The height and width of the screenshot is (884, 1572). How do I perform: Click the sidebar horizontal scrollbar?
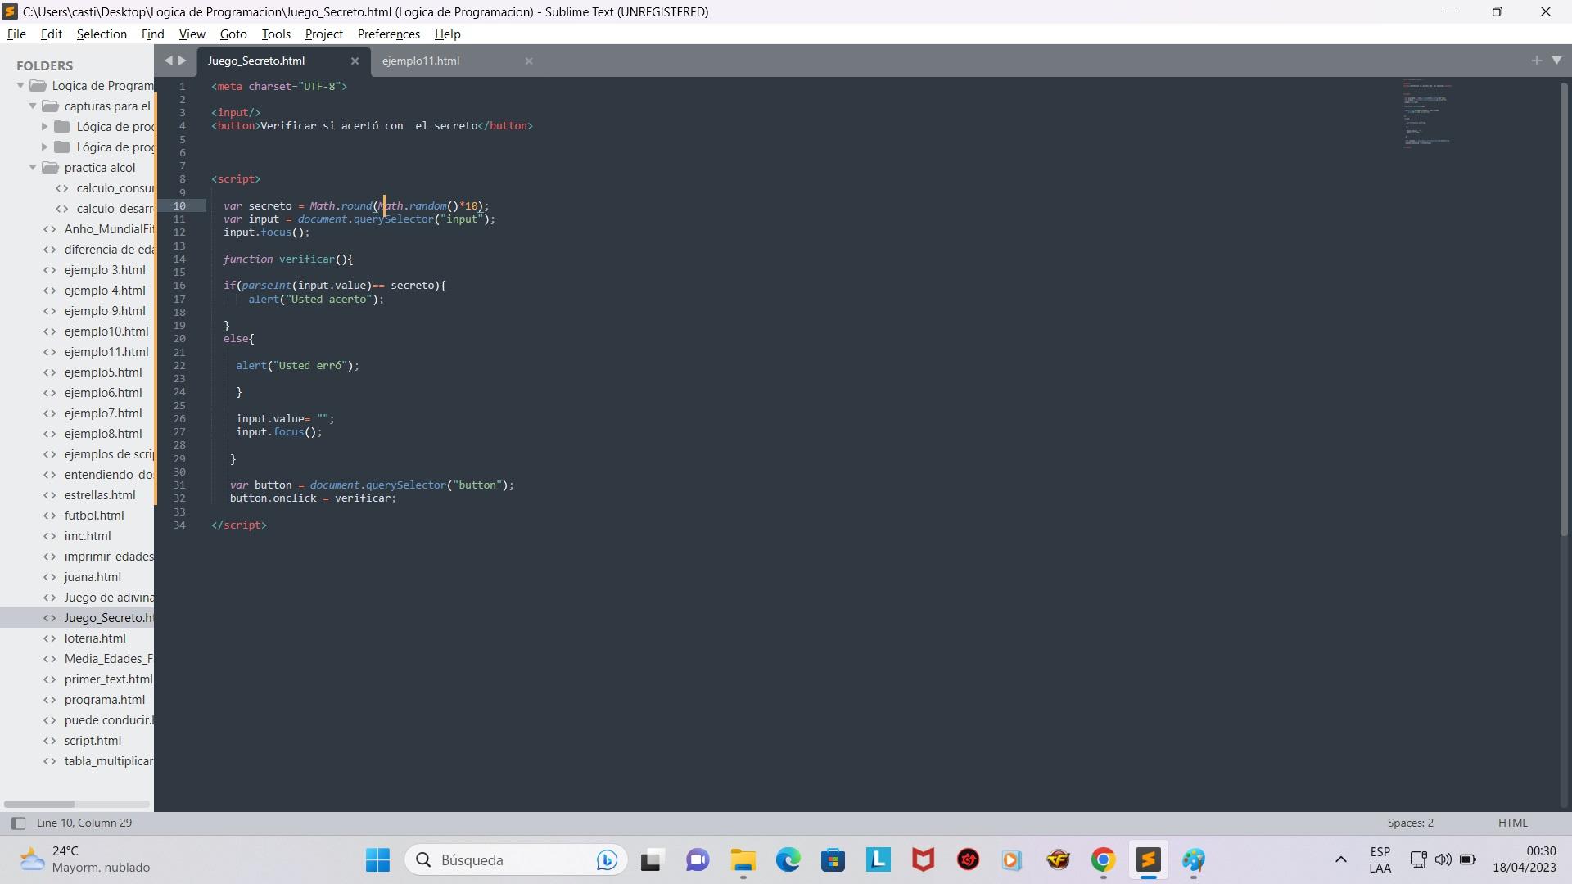39,804
